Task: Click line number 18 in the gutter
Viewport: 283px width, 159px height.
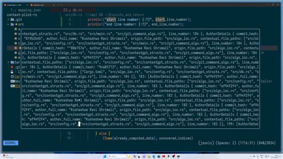Action: pyautogui.click(x=69, y=133)
